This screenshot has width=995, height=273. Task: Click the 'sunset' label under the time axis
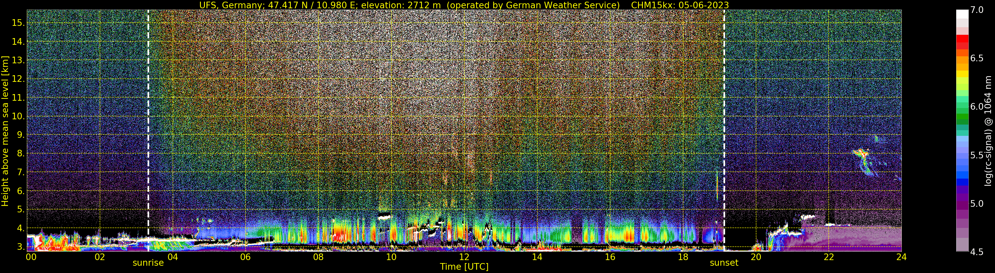click(724, 263)
